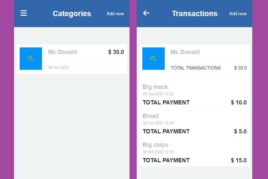This screenshot has width=268, height=179.
Task: Click the Categories header title
Action: pyautogui.click(x=72, y=14)
